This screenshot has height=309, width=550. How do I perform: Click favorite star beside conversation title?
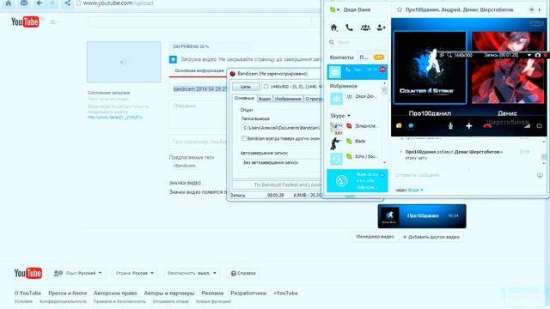(399, 9)
